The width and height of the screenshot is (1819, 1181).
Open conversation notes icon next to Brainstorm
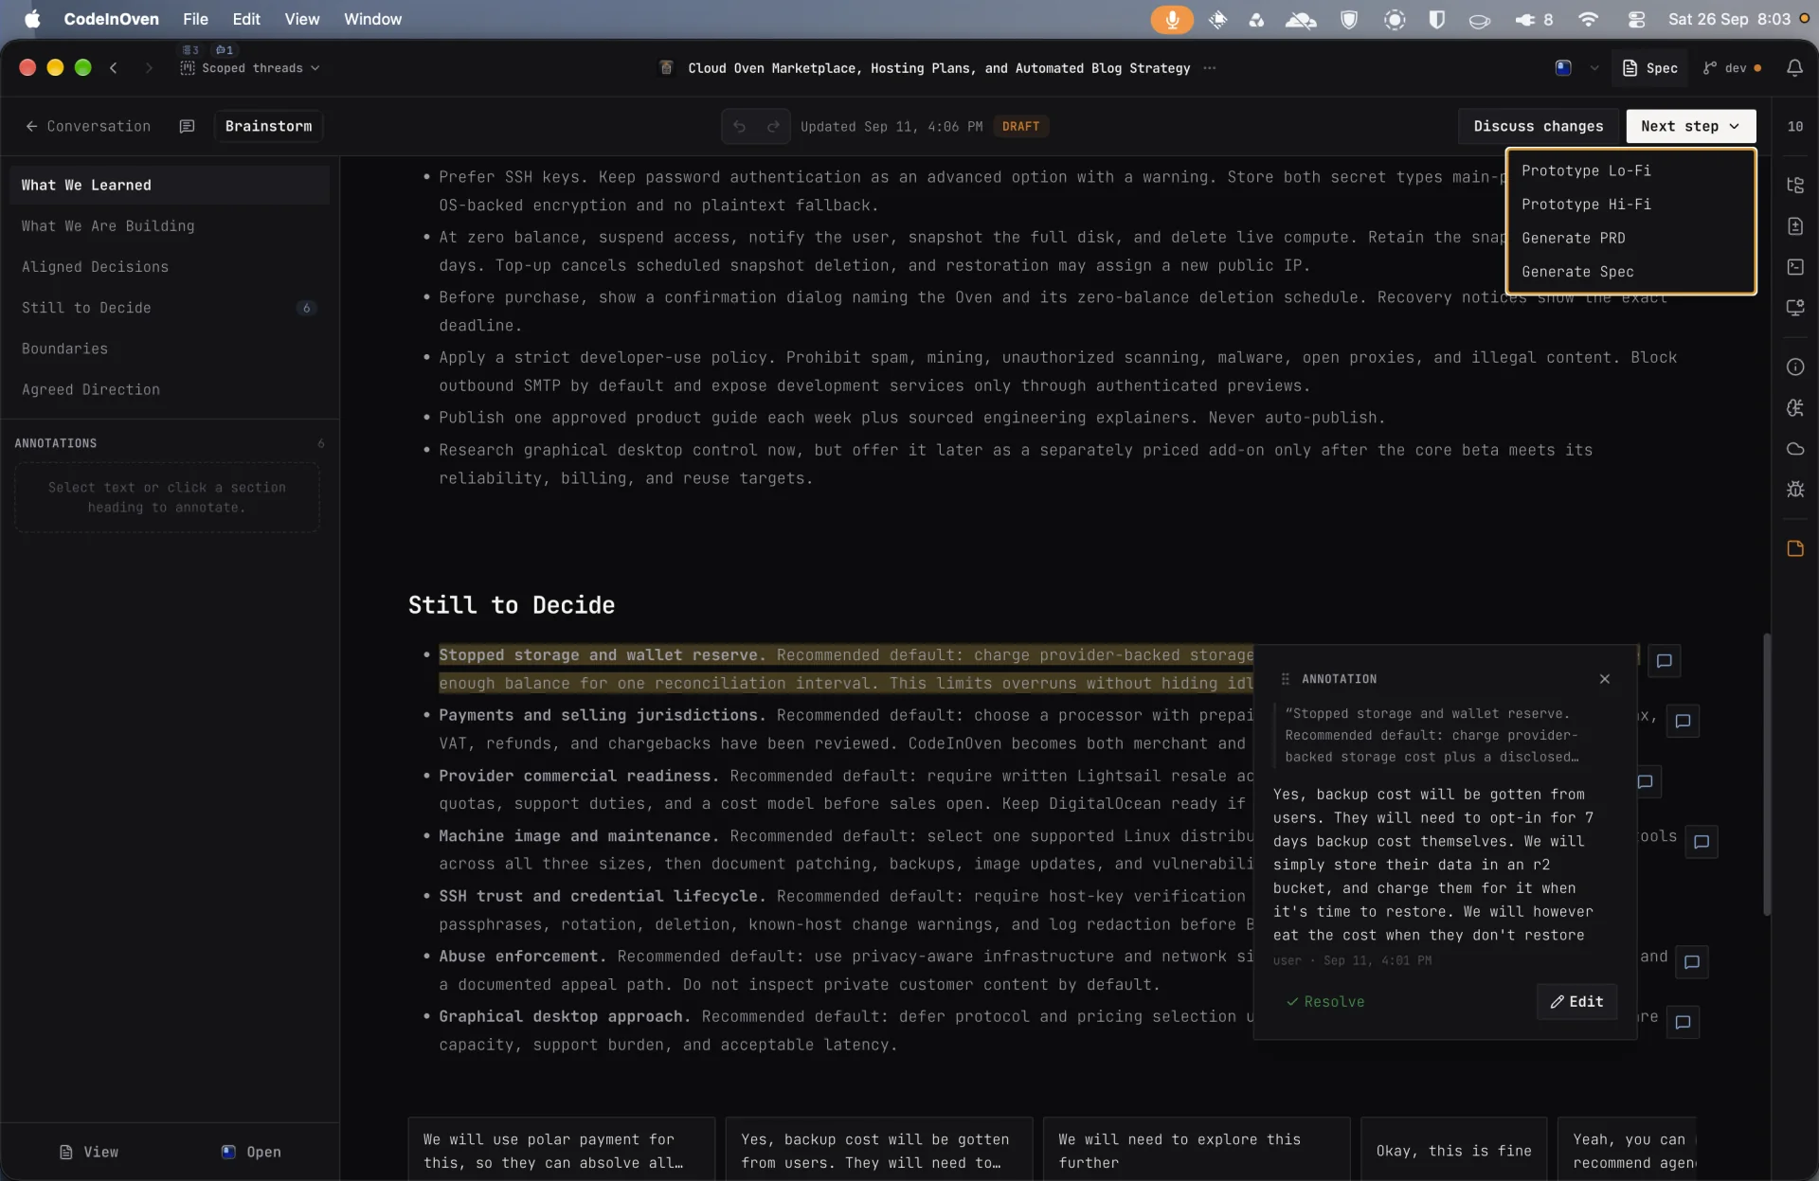point(187,126)
